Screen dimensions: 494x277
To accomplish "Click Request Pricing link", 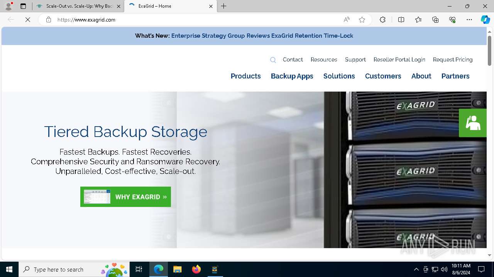I will 453,60.
